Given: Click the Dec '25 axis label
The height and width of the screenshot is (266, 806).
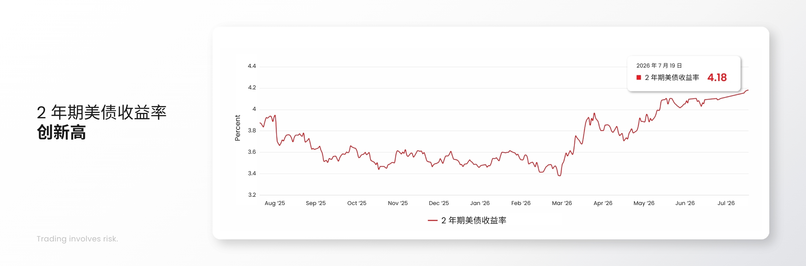Looking at the screenshot, I should [439, 203].
